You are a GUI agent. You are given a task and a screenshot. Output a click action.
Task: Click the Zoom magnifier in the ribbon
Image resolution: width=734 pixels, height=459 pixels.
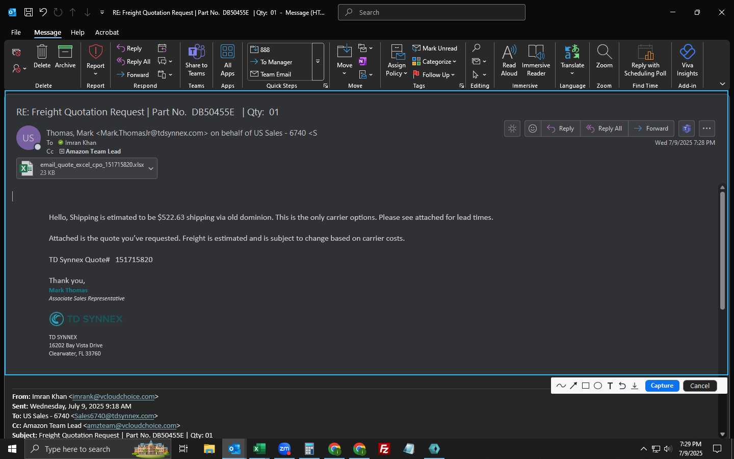pos(604,57)
